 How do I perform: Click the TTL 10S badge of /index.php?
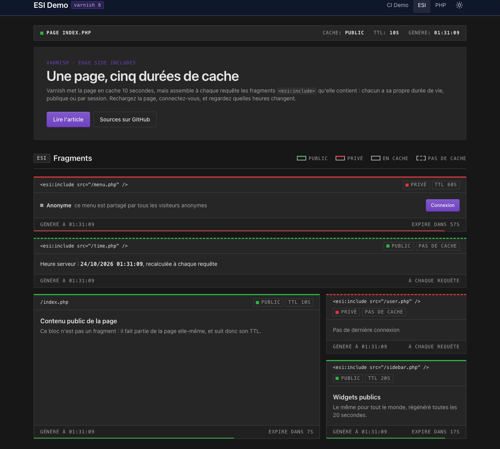pyautogui.click(x=300, y=302)
